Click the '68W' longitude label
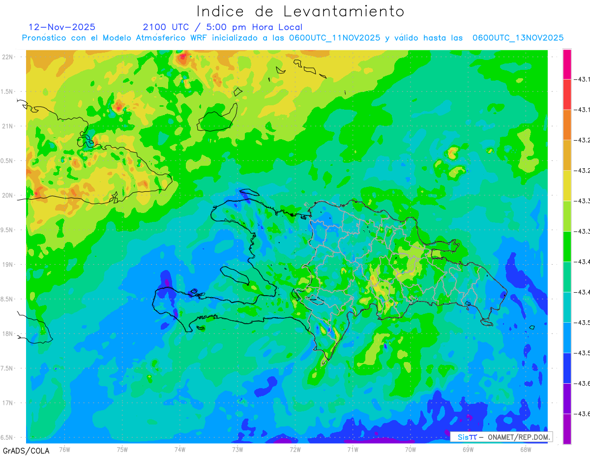The width and height of the screenshot is (590, 456). (x=526, y=449)
